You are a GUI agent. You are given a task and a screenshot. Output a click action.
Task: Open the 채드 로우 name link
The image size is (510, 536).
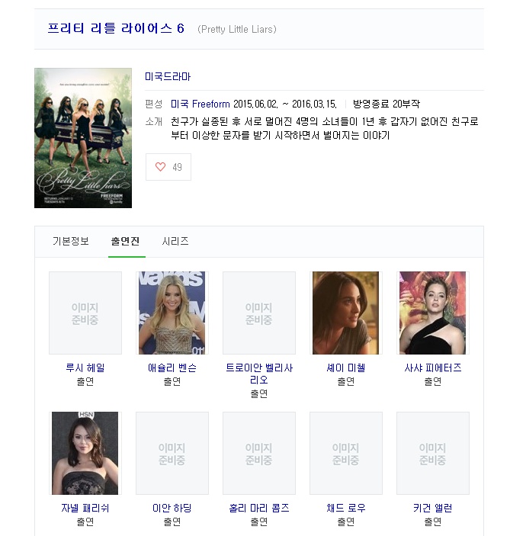pos(346,508)
